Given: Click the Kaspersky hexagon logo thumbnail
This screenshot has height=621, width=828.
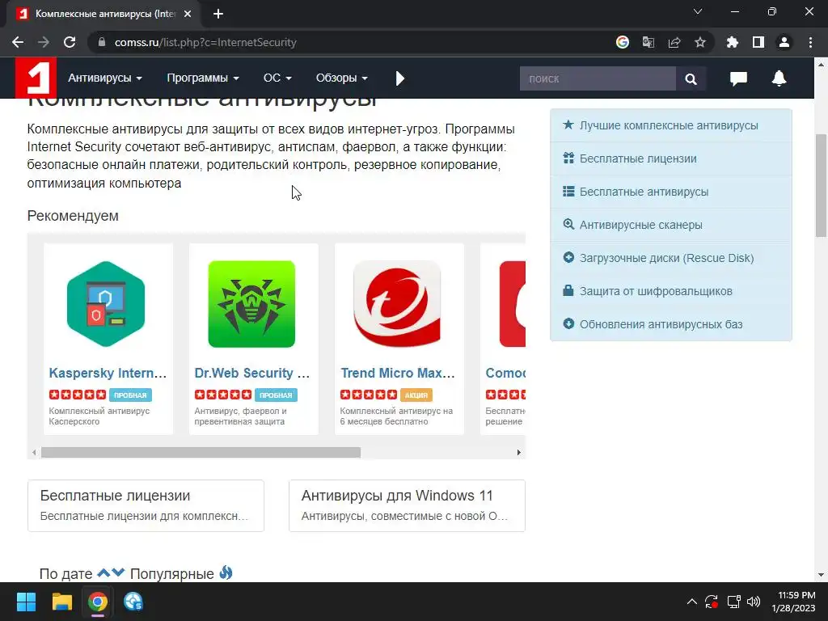Looking at the screenshot, I should point(106,304).
